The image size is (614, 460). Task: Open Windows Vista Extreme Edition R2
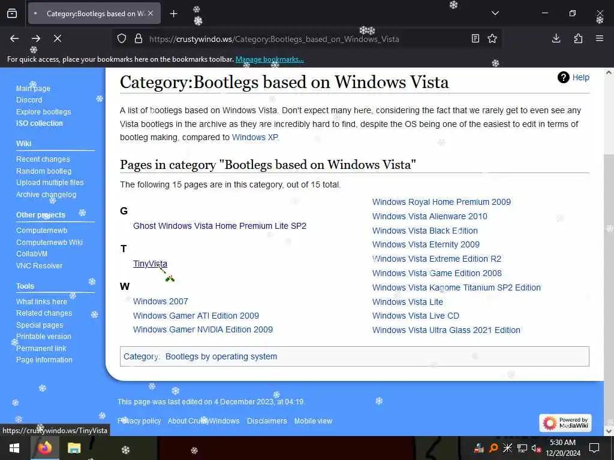(x=437, y=259)
